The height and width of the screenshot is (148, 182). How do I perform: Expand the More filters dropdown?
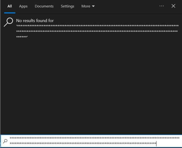[88, 6]
